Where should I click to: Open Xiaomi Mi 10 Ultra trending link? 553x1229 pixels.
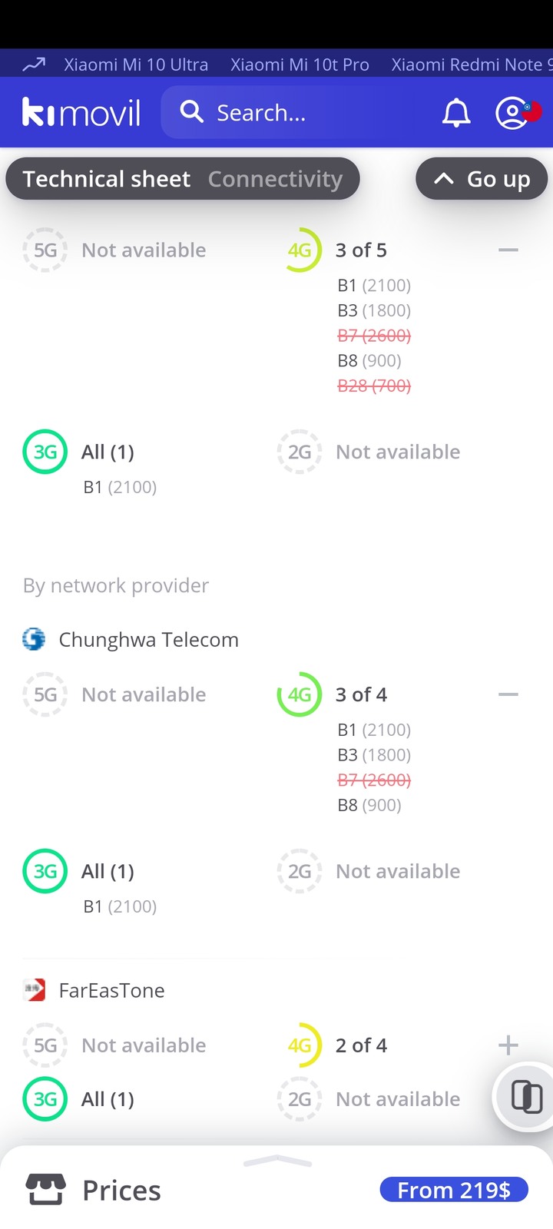(136, 65)
